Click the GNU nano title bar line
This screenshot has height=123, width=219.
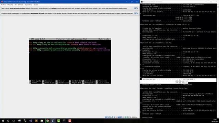[70, 39]
